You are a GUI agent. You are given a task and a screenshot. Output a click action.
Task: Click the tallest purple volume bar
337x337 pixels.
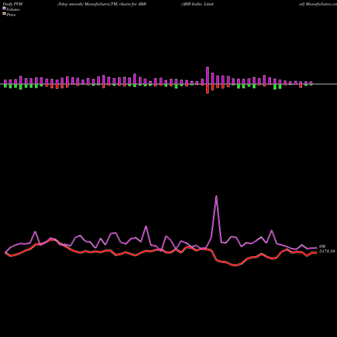pyautogui.click(x=208, y=75)
